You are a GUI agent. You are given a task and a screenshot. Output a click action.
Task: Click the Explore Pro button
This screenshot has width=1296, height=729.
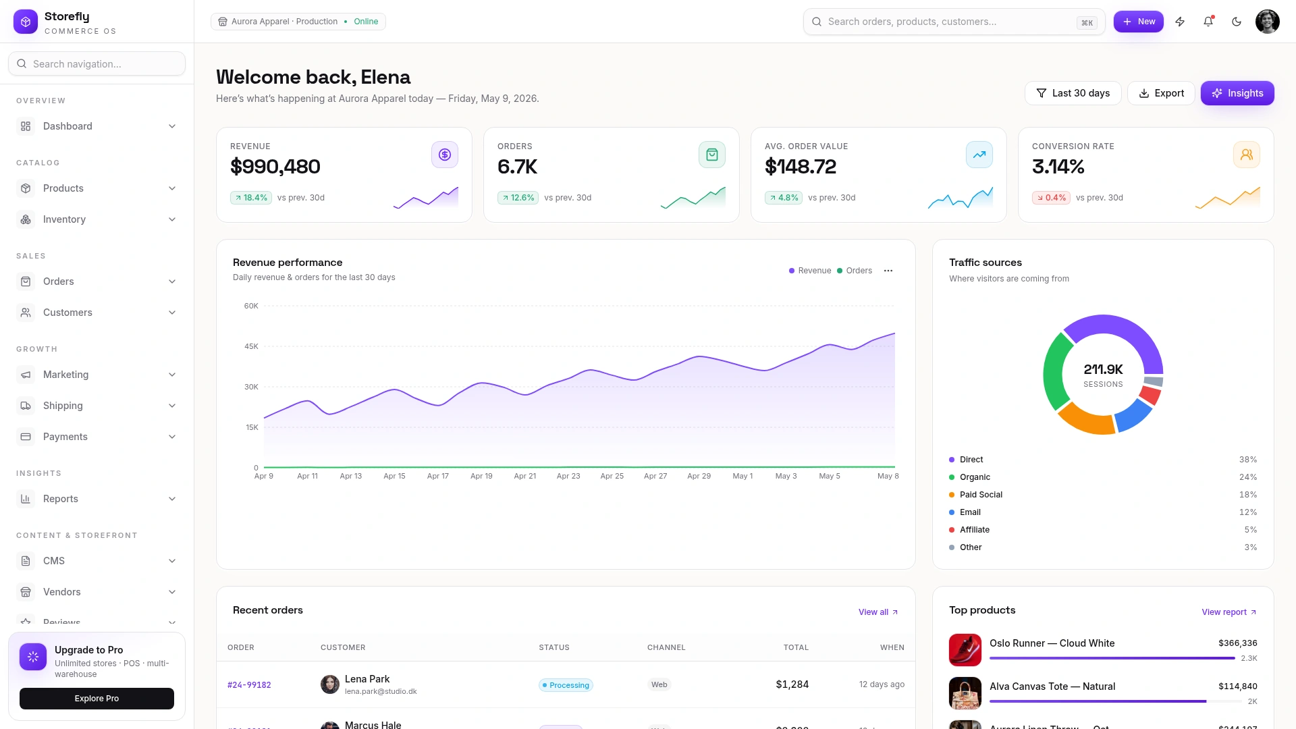coord(97,699)
